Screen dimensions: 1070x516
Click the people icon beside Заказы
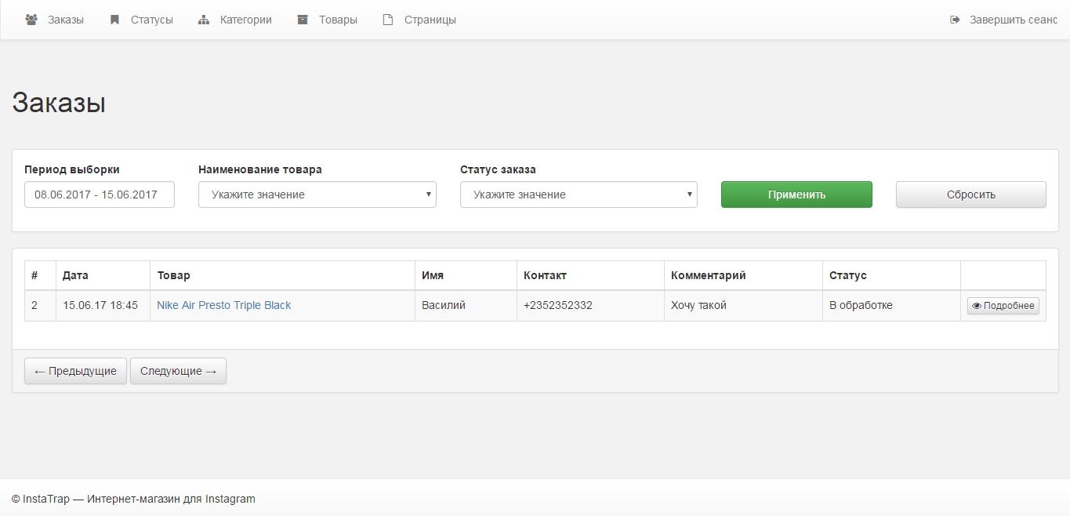click(31, 20)
